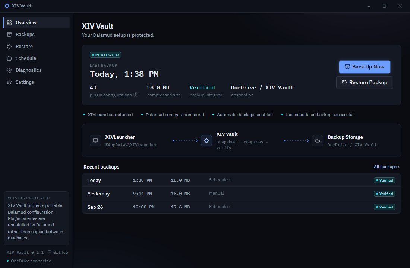The height and width of the screenshot is (268, 410).
Task: Click the PROTECTED status badge
Action: point(105,55)
